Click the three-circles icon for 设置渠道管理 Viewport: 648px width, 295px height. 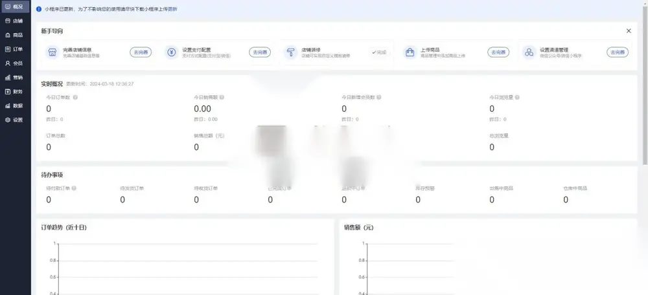click(529, 52)
